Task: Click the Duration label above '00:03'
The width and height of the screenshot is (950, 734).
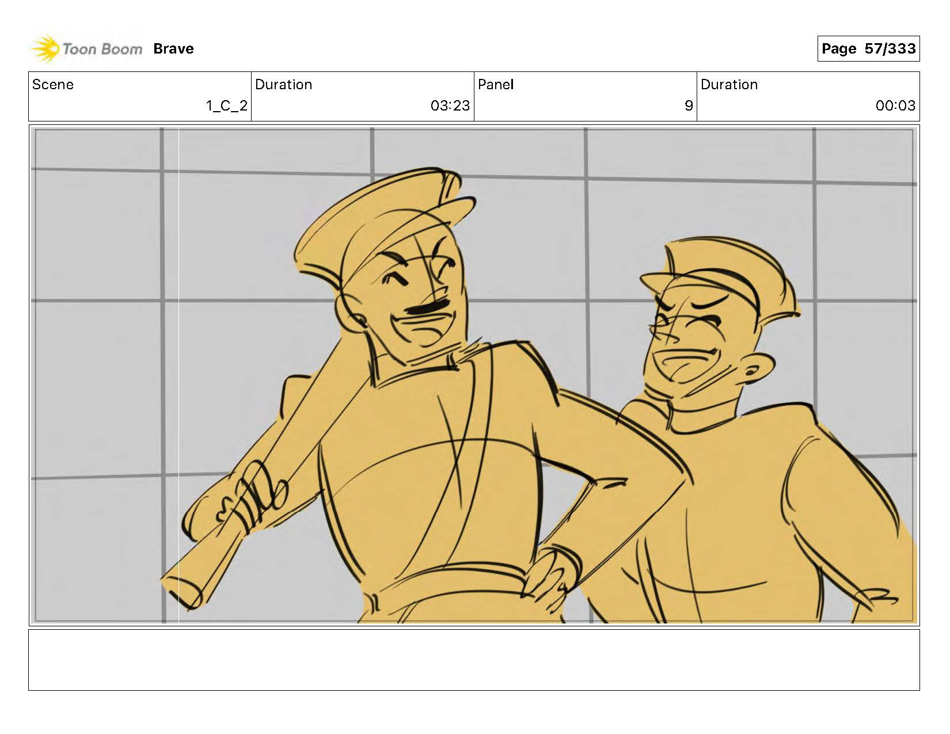Action: (x=729, y=85)
